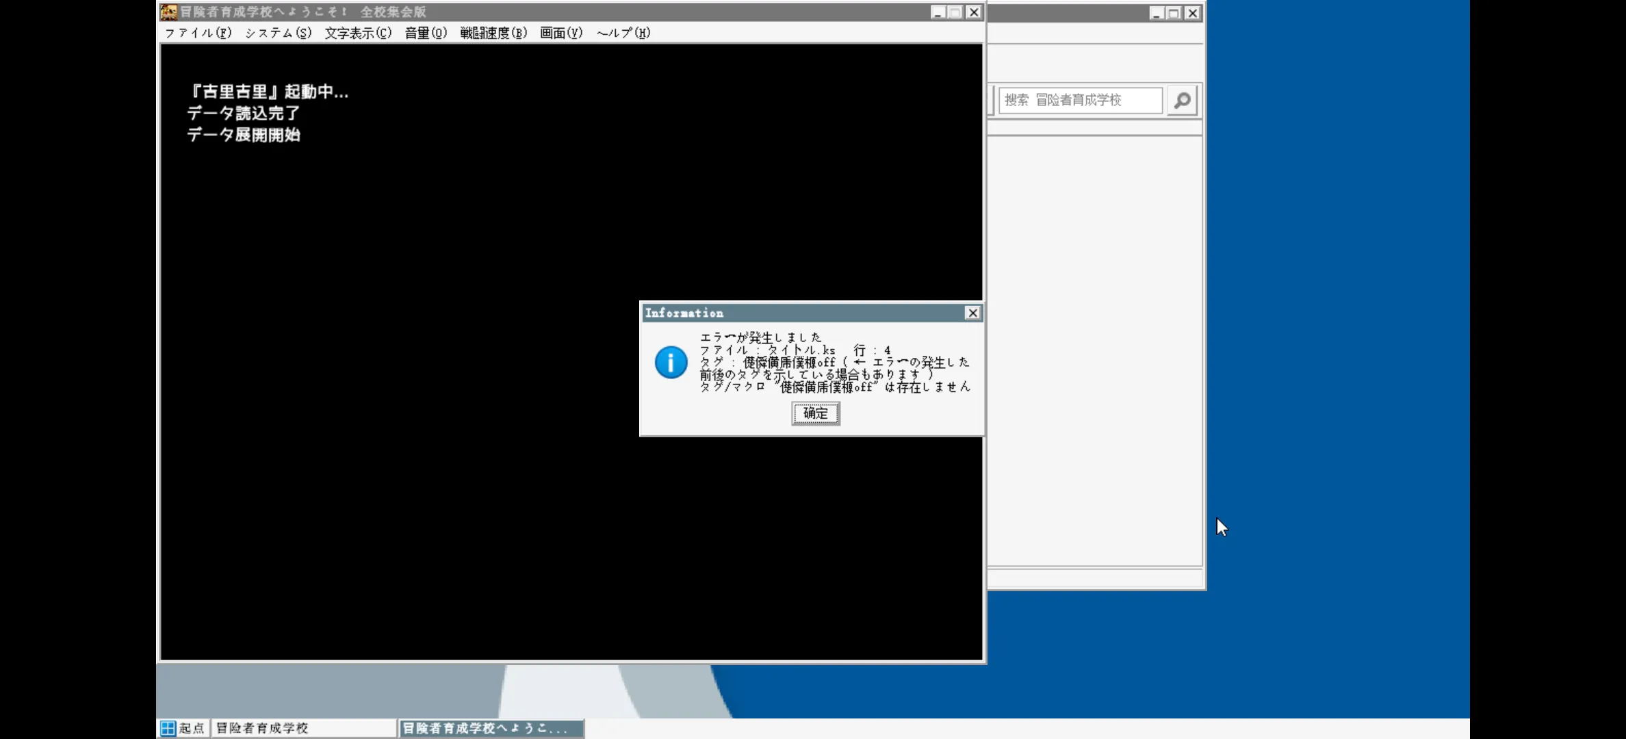Click the blue information icon in dialog
The width and height of the screenshot is (1626, 739).
pyautogui.click(x=671, y=362)
